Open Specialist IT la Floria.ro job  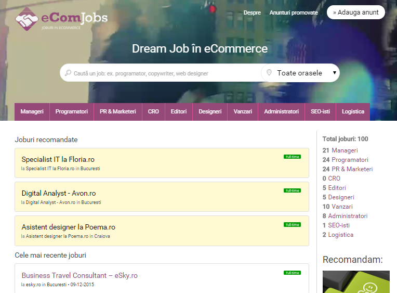(x=58, y=159)
